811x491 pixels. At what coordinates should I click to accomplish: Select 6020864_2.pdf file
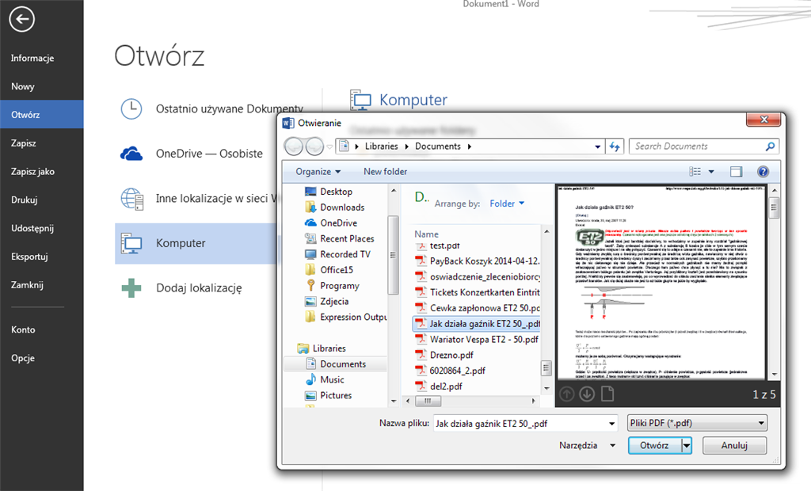pos(451,371)
